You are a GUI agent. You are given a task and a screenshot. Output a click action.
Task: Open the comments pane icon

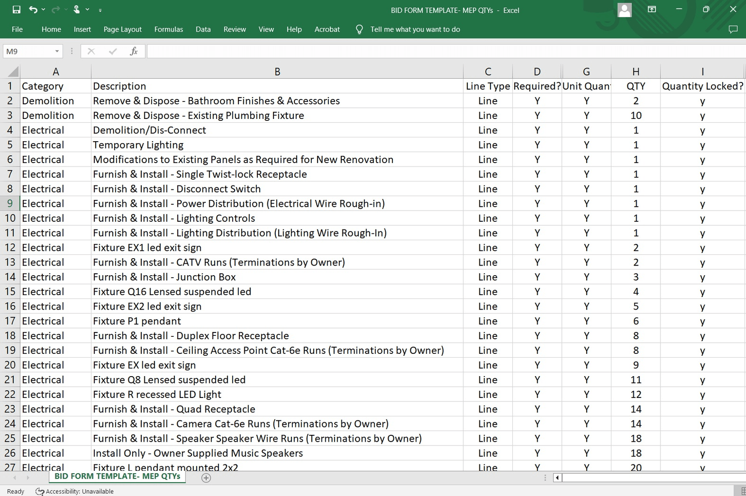coord(733,29)
